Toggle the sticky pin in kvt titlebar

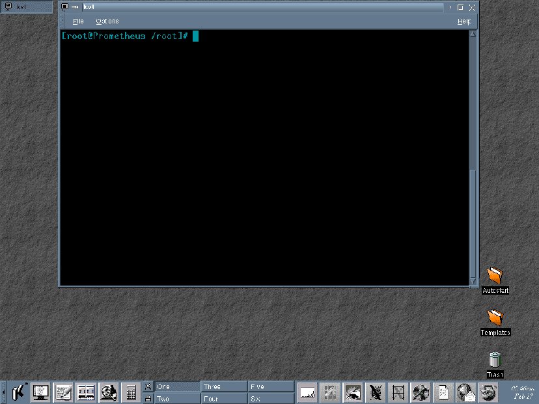click(75, 7)
